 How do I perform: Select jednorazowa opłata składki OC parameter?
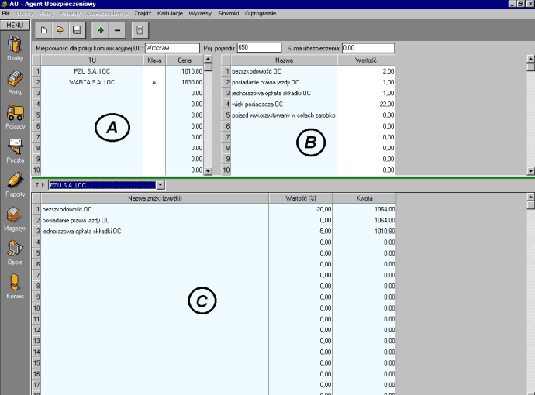click(284, 93)
